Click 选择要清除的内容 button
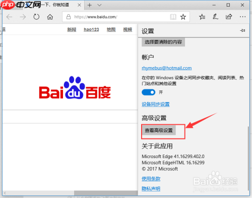 point(163,42)
